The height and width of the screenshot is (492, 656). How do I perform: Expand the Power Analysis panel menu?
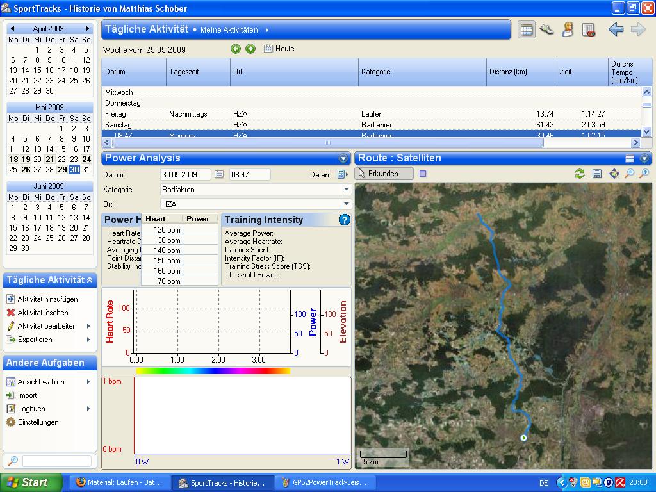click(x=343, y=158)
